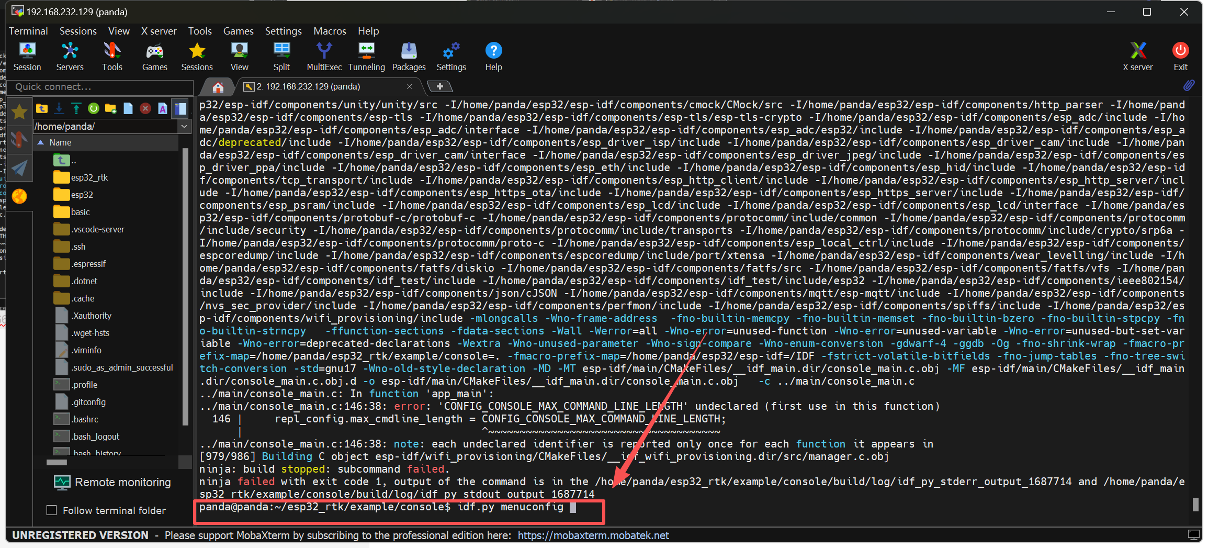
Task: Open the Sessions star toolbar icon
Action: pyautogui.click(x=197, y=57)
